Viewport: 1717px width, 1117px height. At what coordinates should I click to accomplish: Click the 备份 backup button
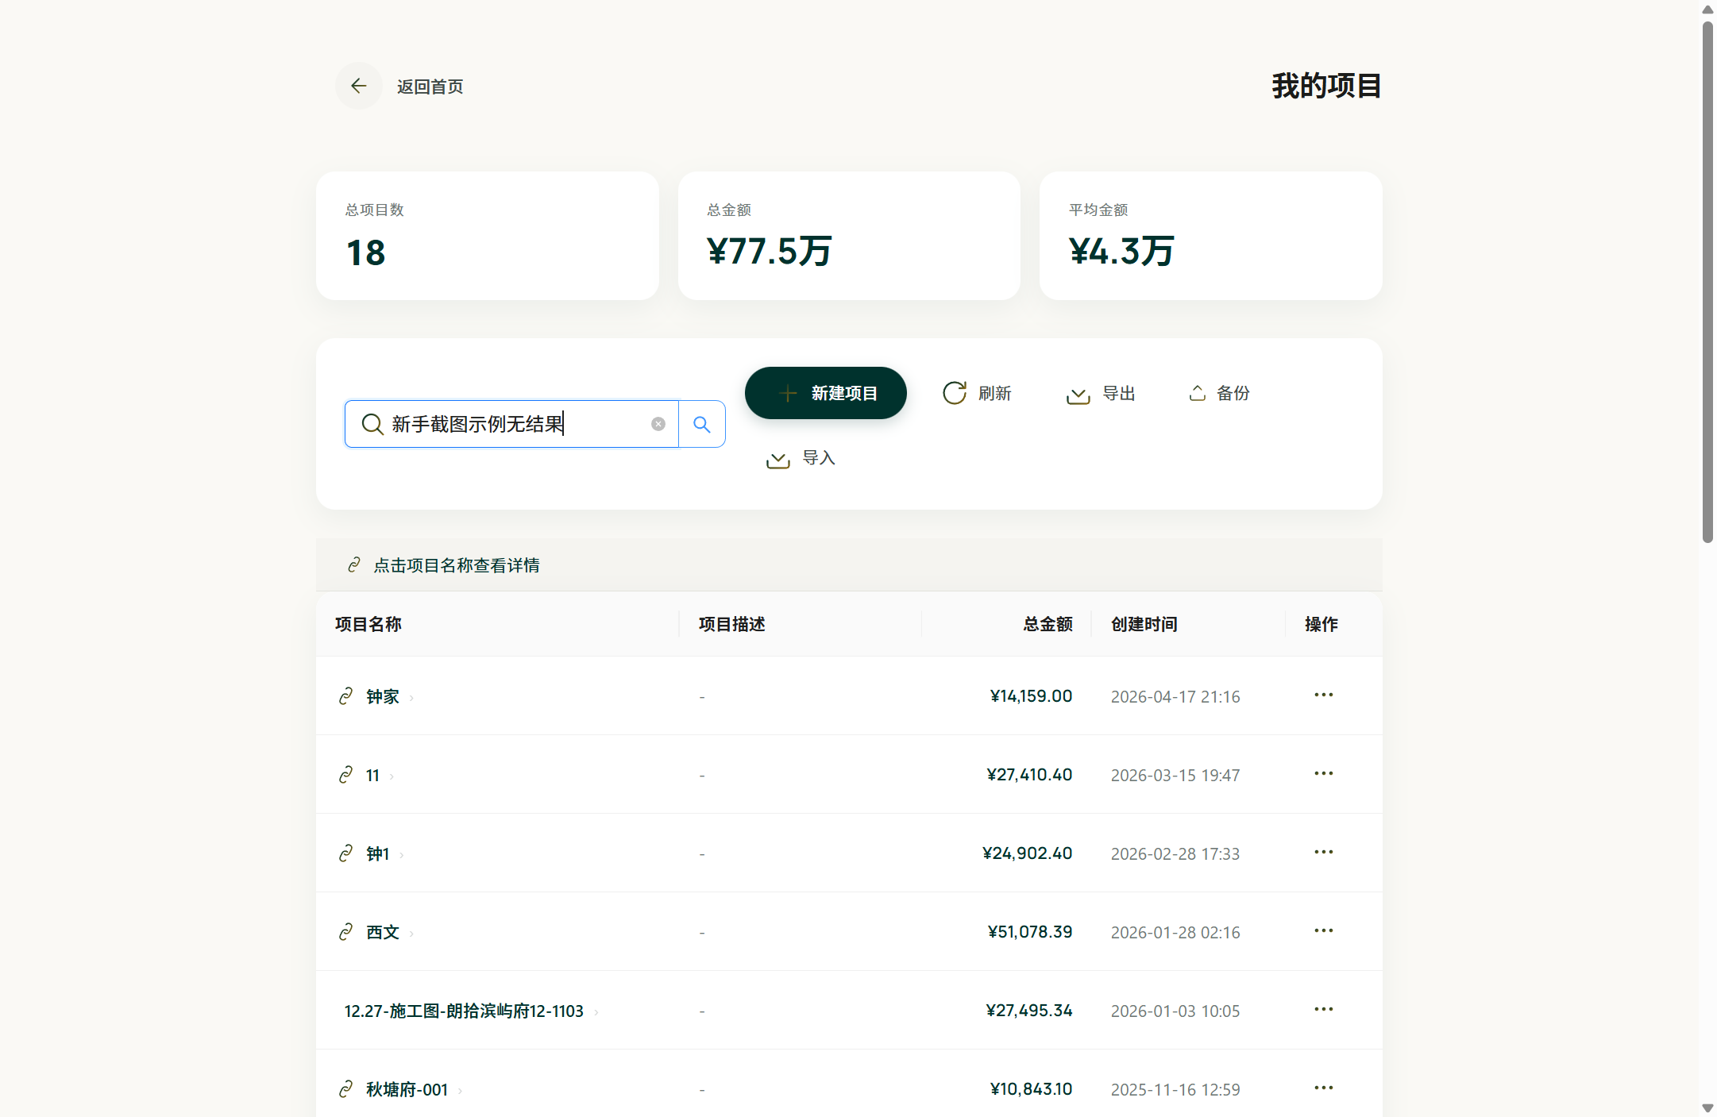(x=1219, y=393)
